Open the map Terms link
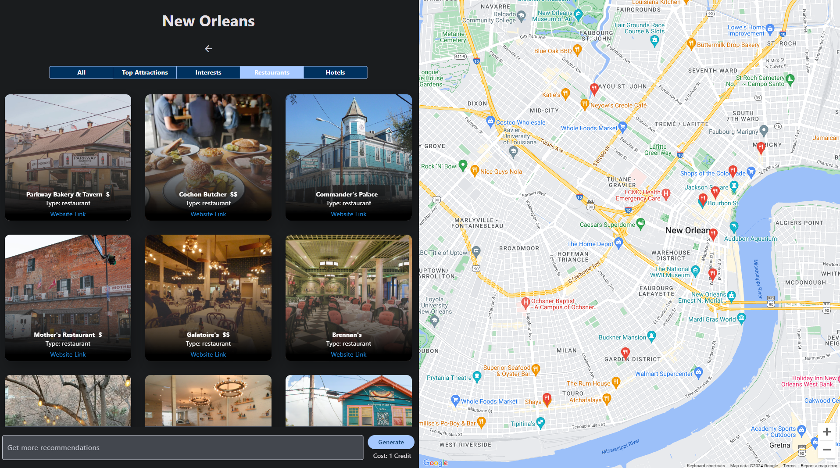The image size is (840, 468). pyautogui.click(x=789, y=465)
